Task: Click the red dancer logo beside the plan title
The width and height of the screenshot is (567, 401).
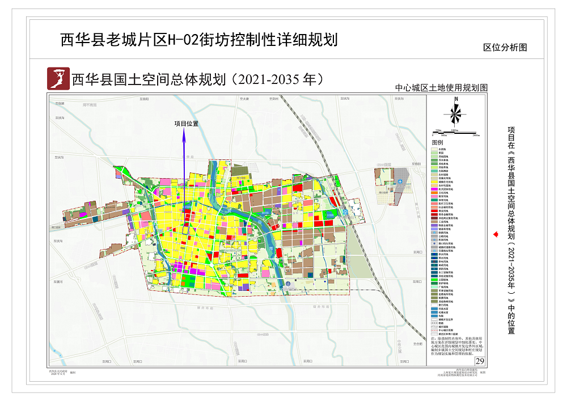Action: tap(58, 79)
